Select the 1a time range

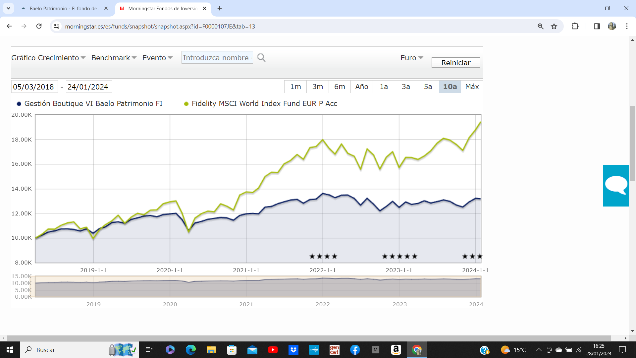pos(384,87)
